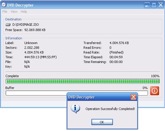Click the Free Space value text
Image resolution: width=165 pixels, height=131 pixels.
pyautogui.click(x=35, y=30)
